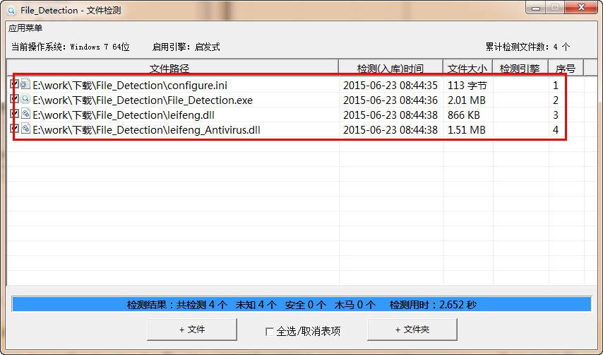Minimize the File_Detection window
603x355 pixels.
tap(536, 7)
